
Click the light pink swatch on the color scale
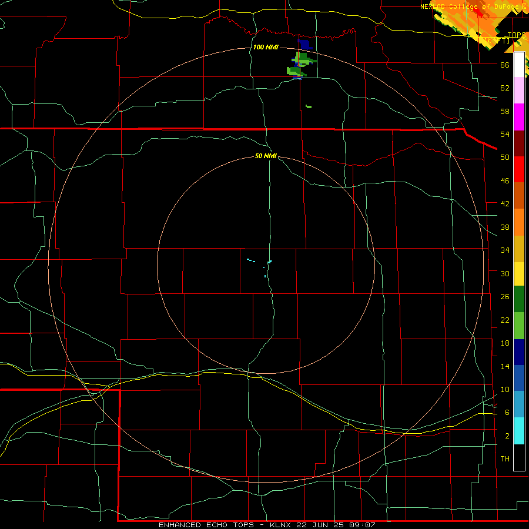[x=519, y=91]
